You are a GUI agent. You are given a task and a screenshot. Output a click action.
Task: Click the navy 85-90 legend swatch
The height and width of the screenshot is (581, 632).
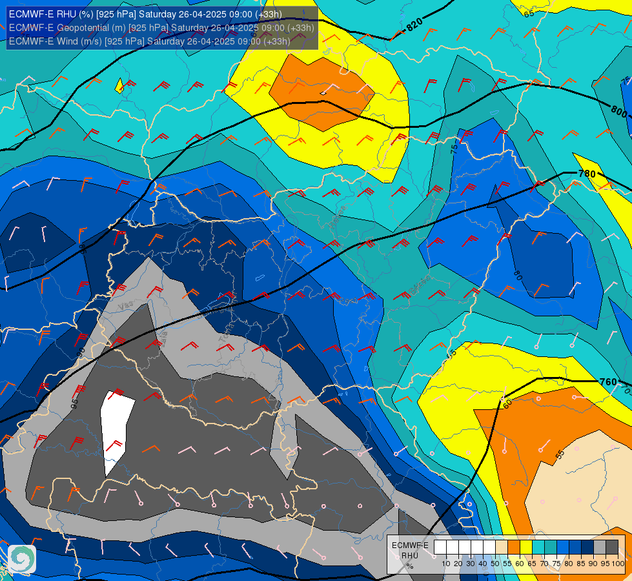point(587,547)
